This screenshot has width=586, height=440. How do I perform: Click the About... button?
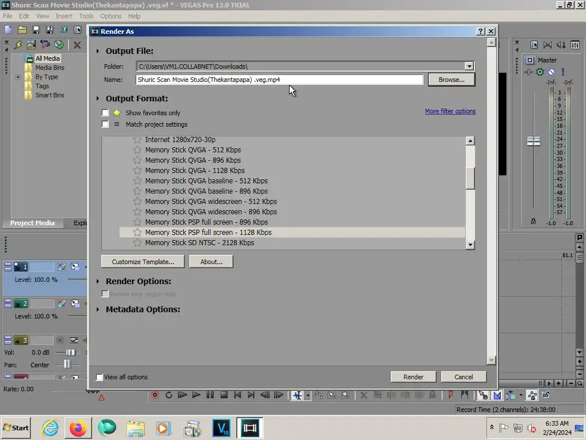point(211,261)
